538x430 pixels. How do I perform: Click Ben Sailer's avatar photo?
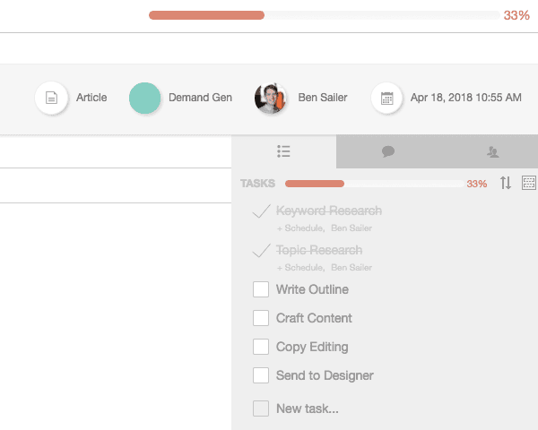coord(271,98)
